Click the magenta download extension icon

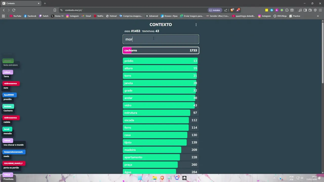coord(277,10)
